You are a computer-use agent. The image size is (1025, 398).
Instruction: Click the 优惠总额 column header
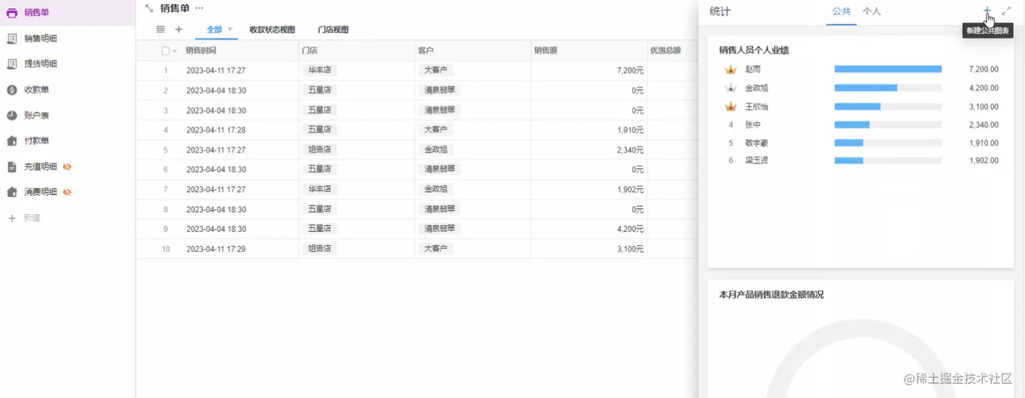666,50
